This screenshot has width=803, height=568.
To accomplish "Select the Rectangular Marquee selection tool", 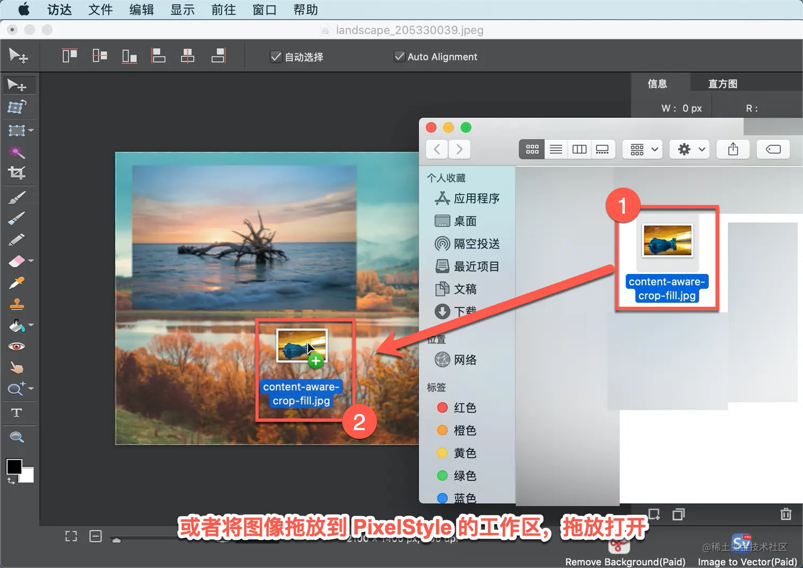I will [x=16, y=130].
